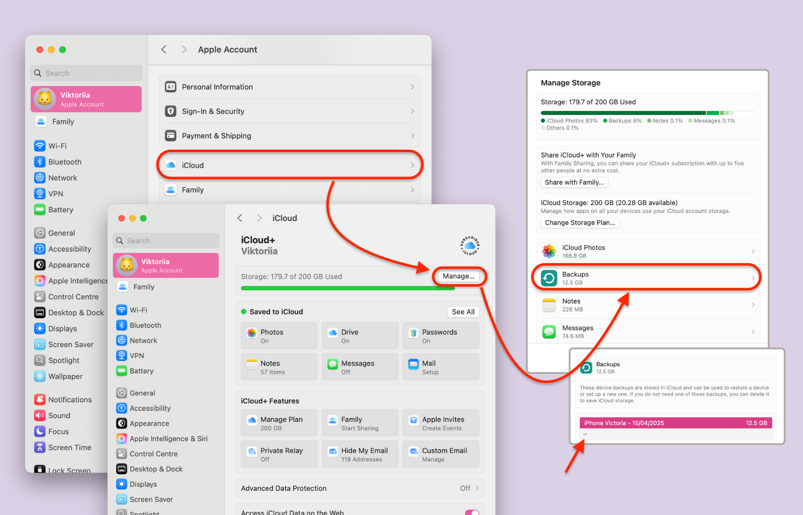Select Control Centre in iCloud window sidebar
This screenshot has height=515, width=803.
point(147,453)
